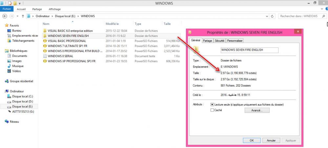Click the Disque local (E:) breadcrumb
Image resolution: width=328 pixels, height=148 pixels.
(x=65, y=16)
